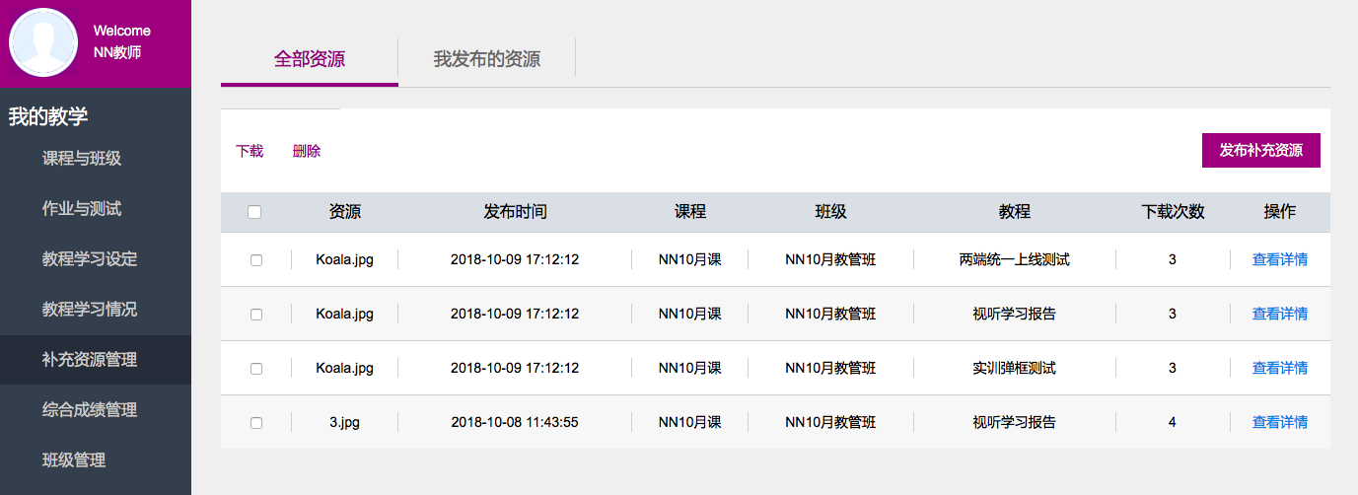Open the 我发布的资源 tab

[x=486, y=59]
